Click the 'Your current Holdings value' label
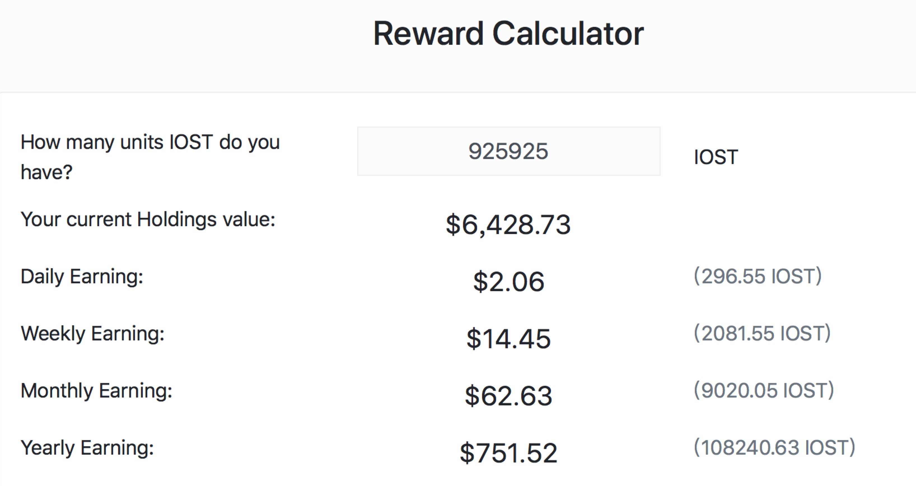Image resolution: width=916 pixels, height=486 pixels. (x=148, y=219)
